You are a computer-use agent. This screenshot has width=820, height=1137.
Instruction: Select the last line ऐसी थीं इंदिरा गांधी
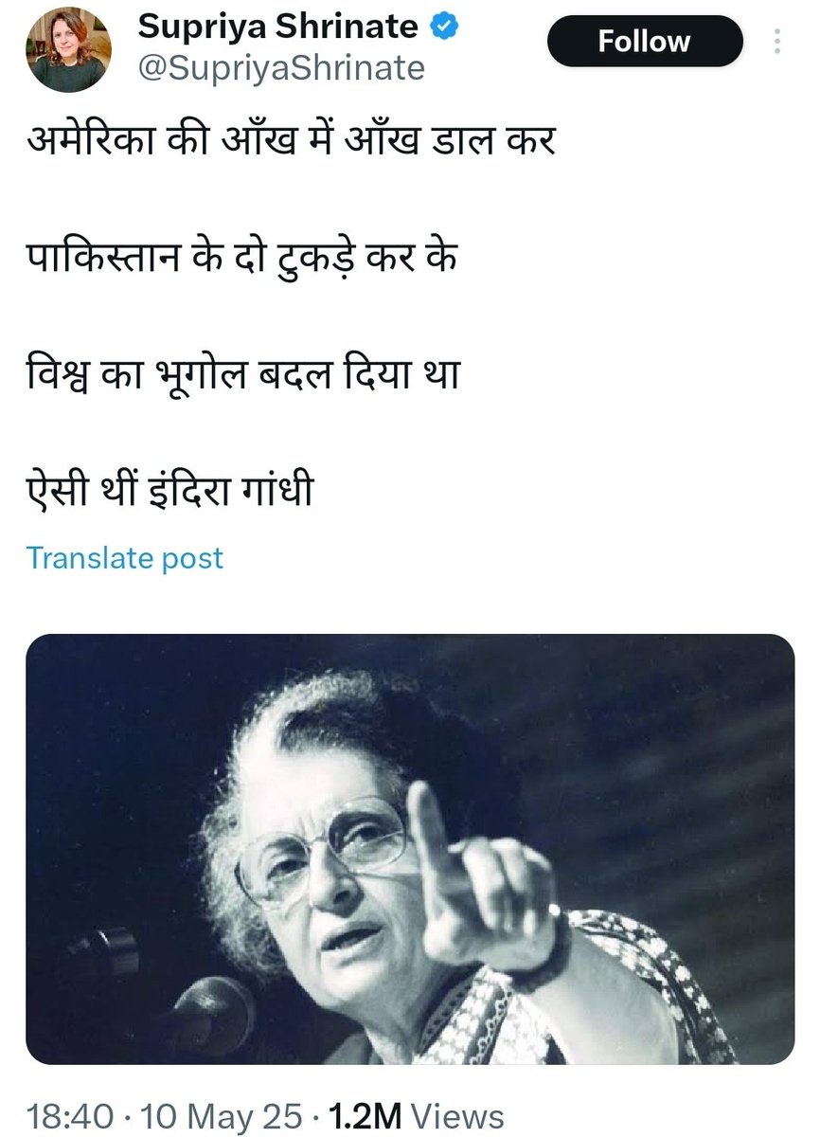pyautogui.click(x=169, y=494)
